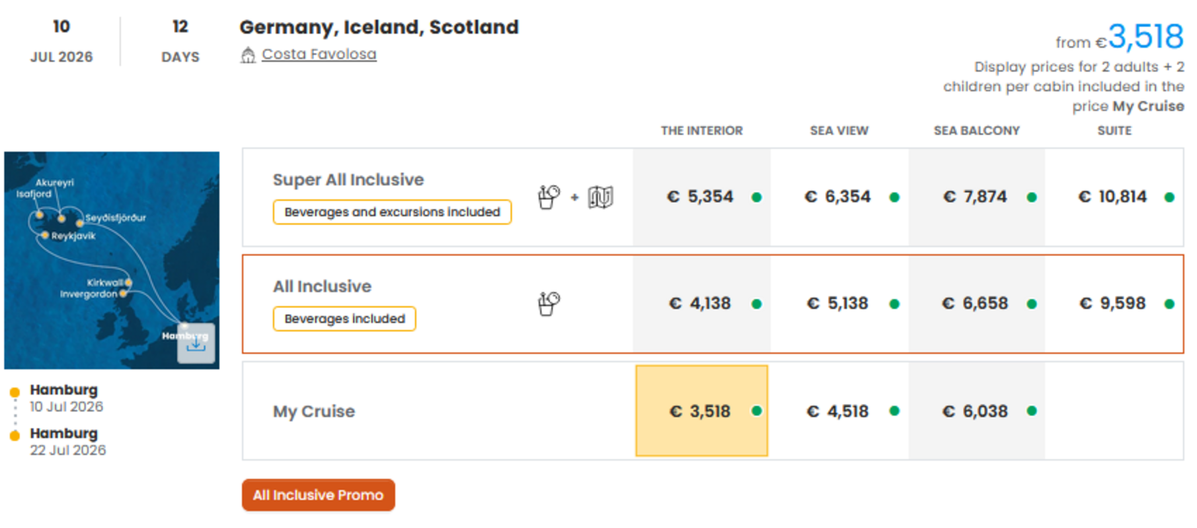Select All Inclusive Sea View €5,138
Image resolution: width=1197 pixels, height=528 pixels.
(x=837, y=304)
